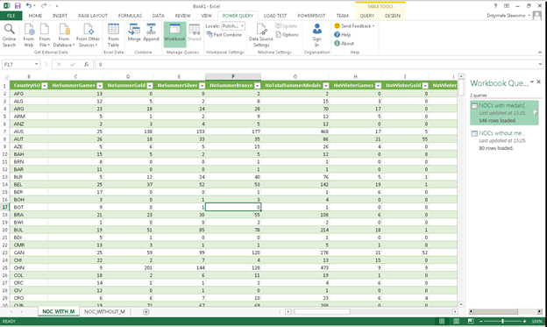Viewport: 547px width, 327px height.
Task: Toggle the Fast Combine option
Action: 224,34
